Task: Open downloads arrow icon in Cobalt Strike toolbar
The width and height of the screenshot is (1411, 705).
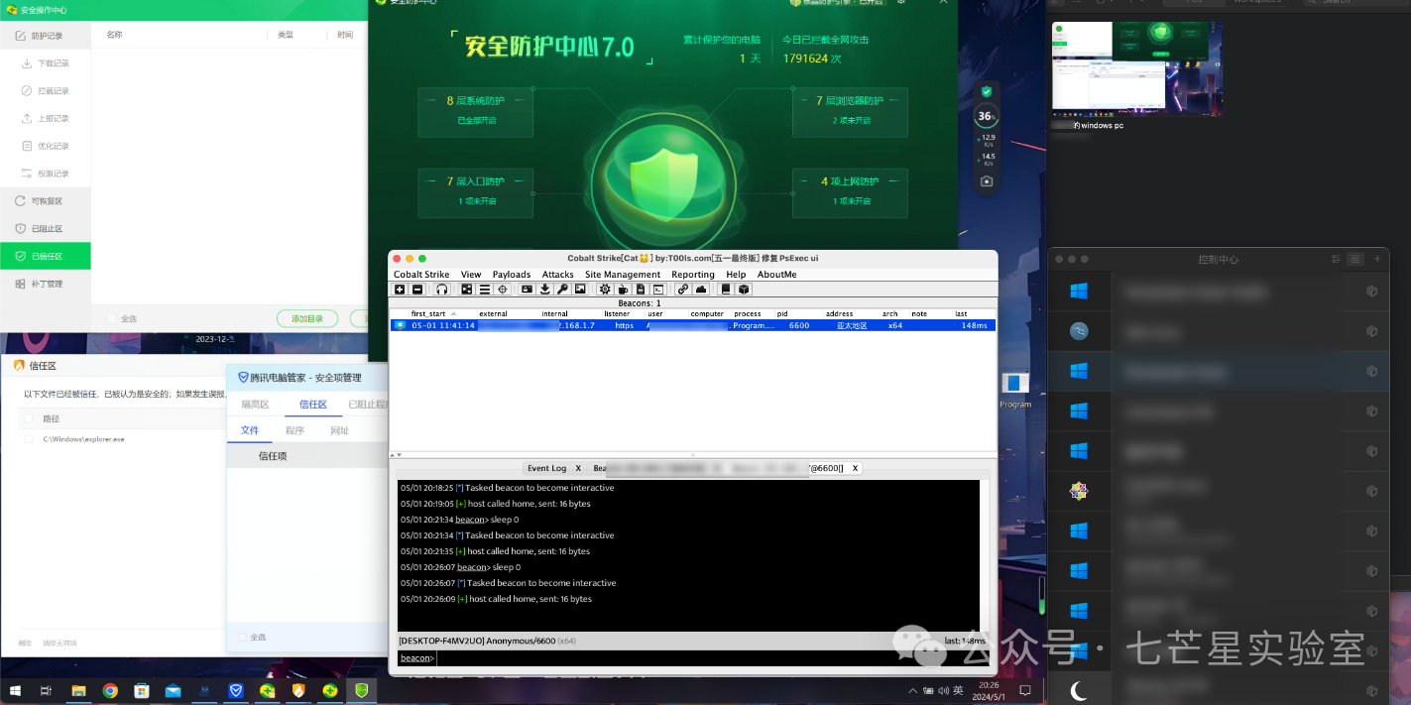Action: tap(544, 290)
